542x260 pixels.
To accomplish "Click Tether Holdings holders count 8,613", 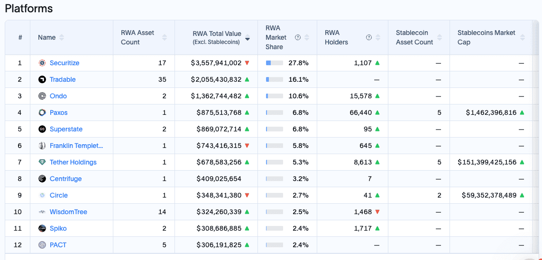I will click(363, 162).
